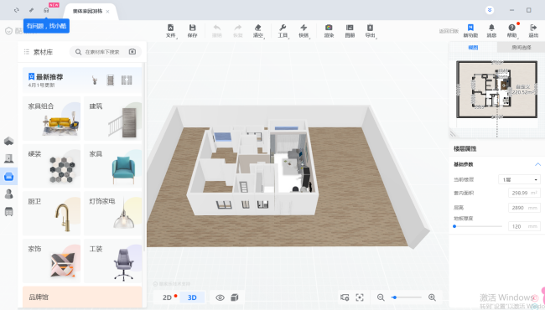Open the 家饰 category card
The image size is (545, 310).
pyautogui.click(x=51, y=261)
